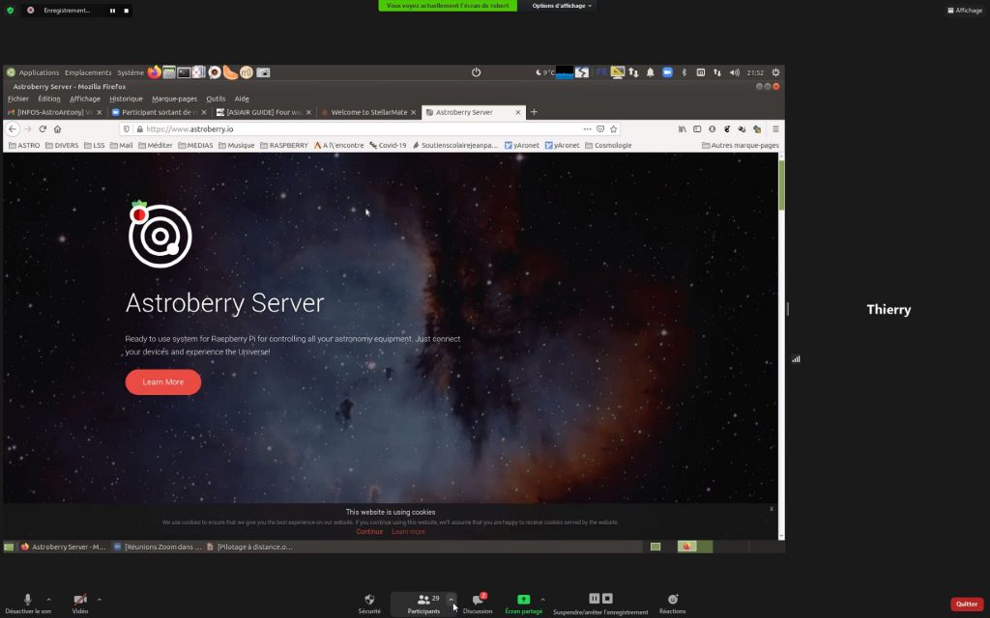This screenshot has height=618, width=990.
Task: Switch to the ASIAIR GUIDE tab
Action: pyautogui.click(x=264, y=112)
